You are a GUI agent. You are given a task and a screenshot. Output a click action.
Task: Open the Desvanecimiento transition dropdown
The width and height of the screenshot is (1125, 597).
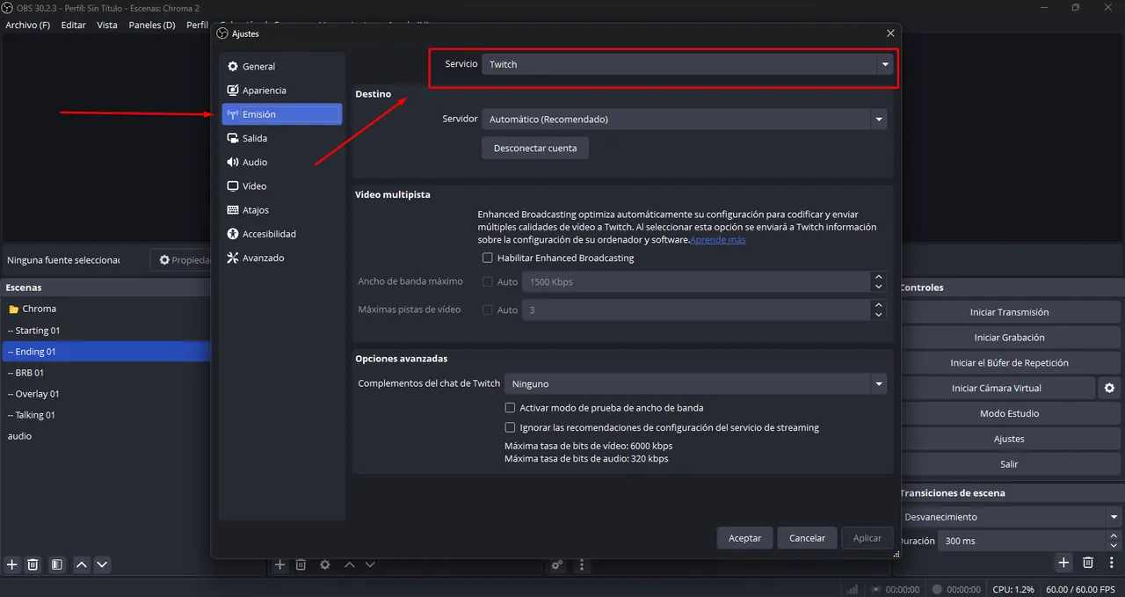tap(1011, 517)
